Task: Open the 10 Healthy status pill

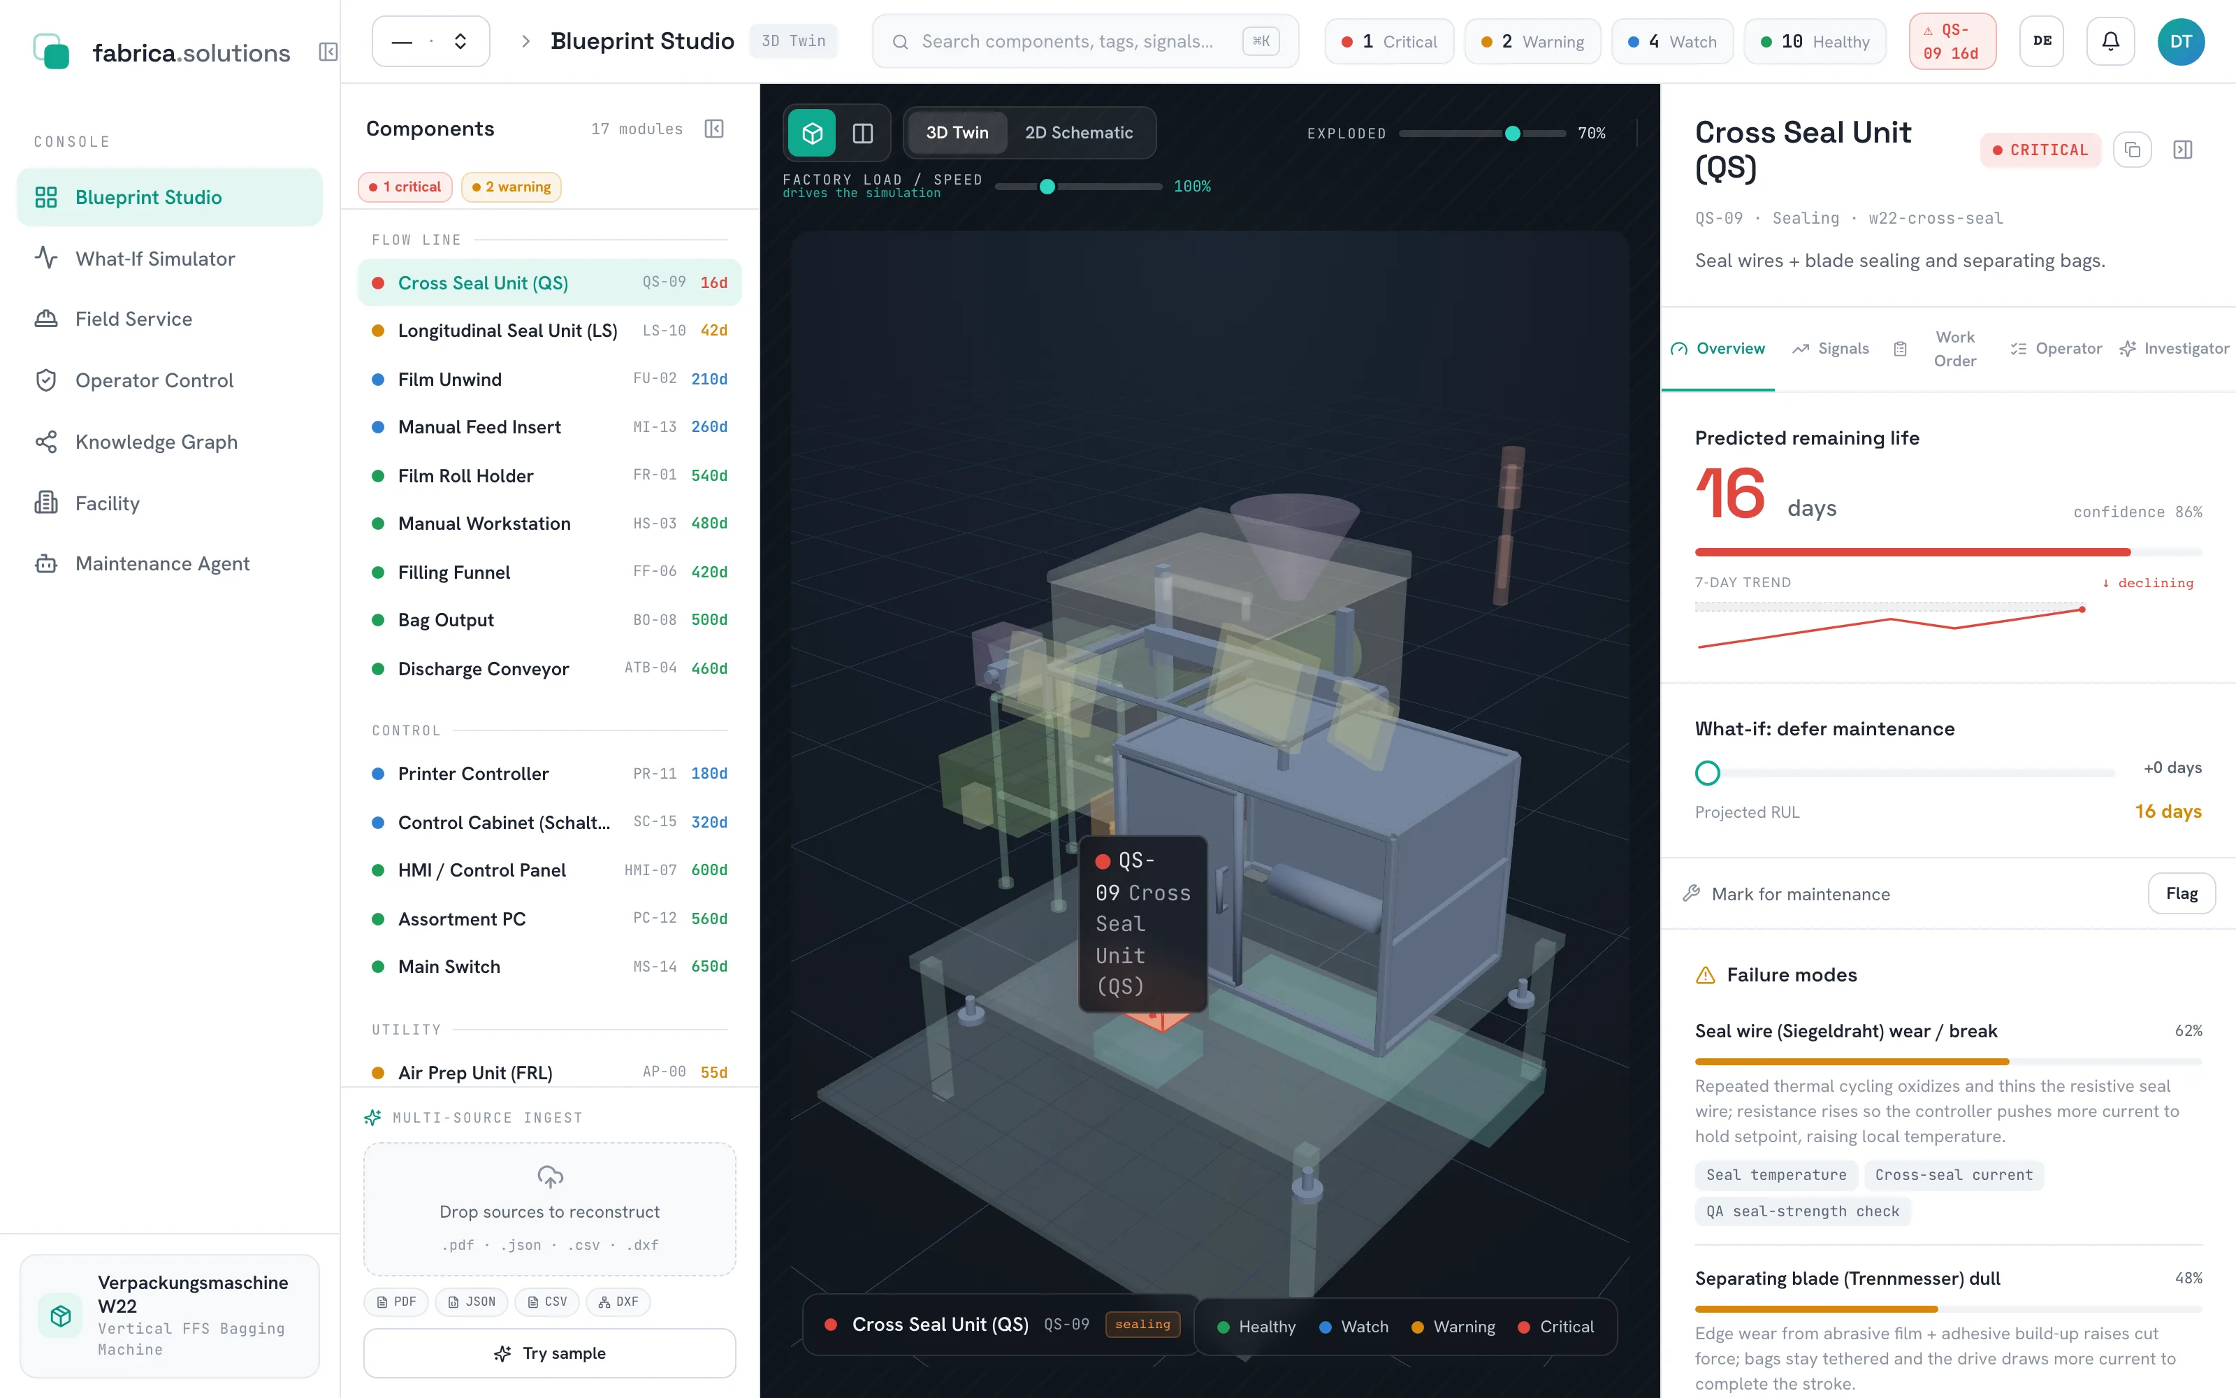Action: pos(1815,42)
